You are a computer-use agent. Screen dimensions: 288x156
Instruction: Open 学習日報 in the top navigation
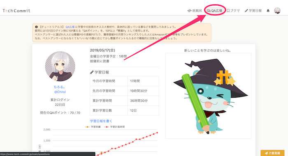[253, 11]
